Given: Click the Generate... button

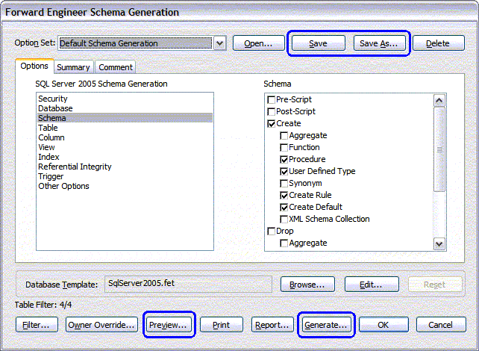Looking at the screenshot, I should [326, 325].
